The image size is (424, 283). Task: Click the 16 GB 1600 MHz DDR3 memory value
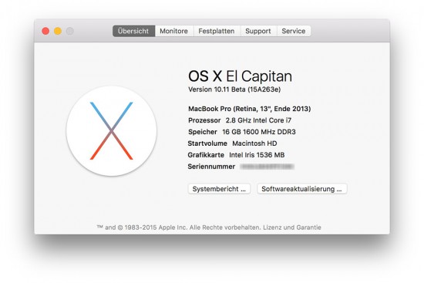pyautogui.click(x=259, y=132)
